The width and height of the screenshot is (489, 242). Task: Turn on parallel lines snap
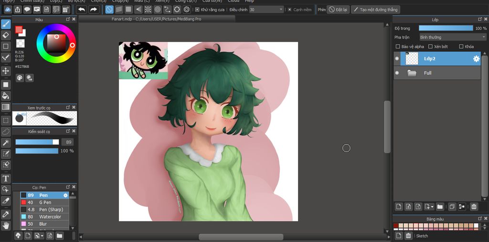119,10
